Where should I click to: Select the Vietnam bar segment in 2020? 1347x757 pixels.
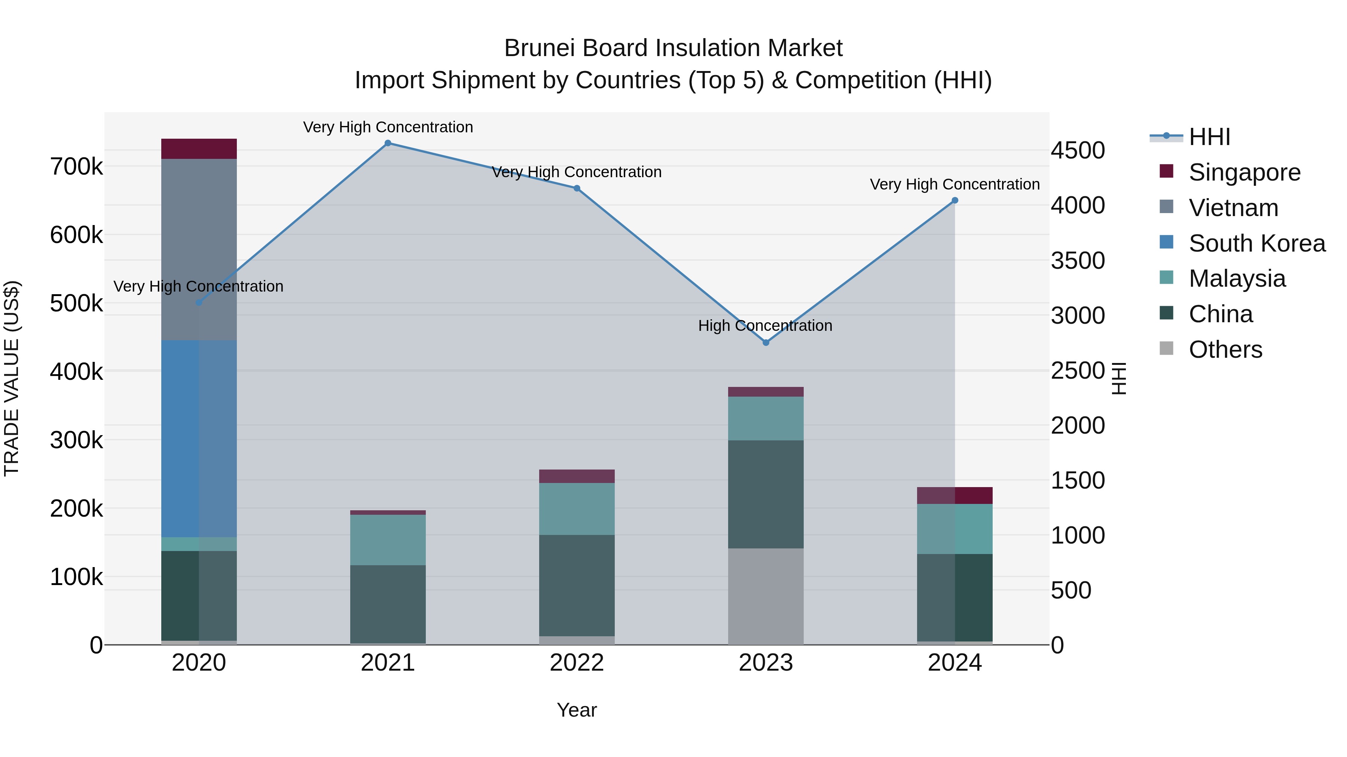click(x=199, y=250)
